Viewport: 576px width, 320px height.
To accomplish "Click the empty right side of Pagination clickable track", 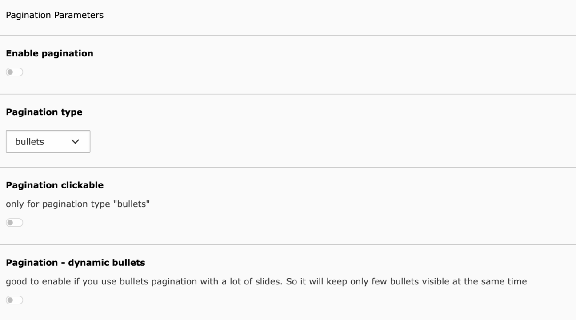I will (x=19, y=223).
